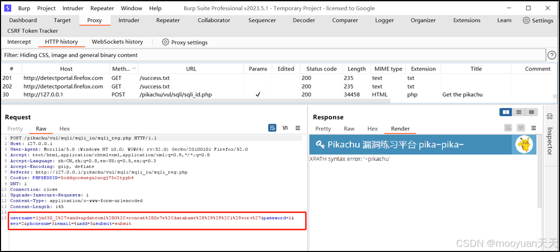
Task: Select side-by-side layout view icon
Action: pos(506,112)
